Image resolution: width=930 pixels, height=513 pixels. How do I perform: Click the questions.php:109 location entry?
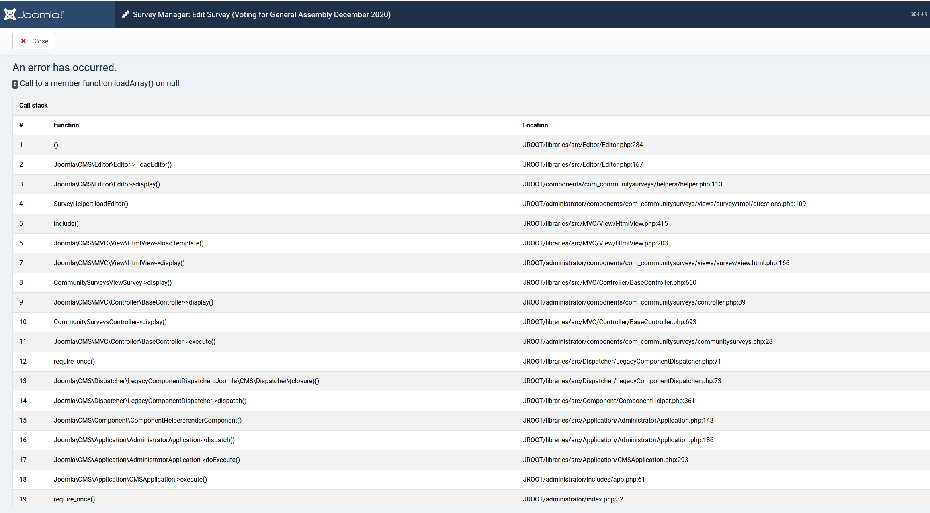664,204
